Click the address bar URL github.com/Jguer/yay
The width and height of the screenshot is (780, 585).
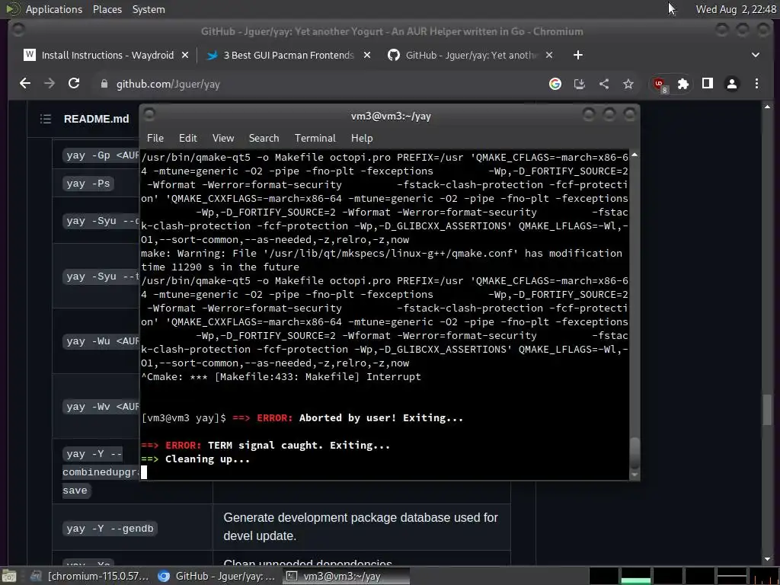tap(168, 84)
